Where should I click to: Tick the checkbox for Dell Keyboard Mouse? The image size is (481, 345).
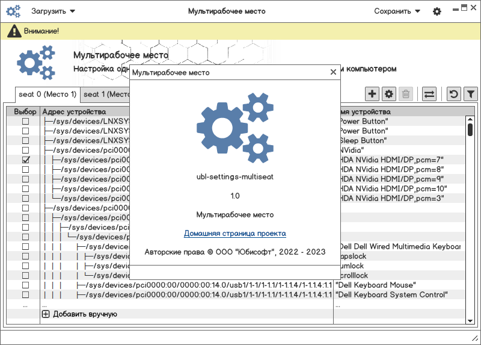[25, 285]
